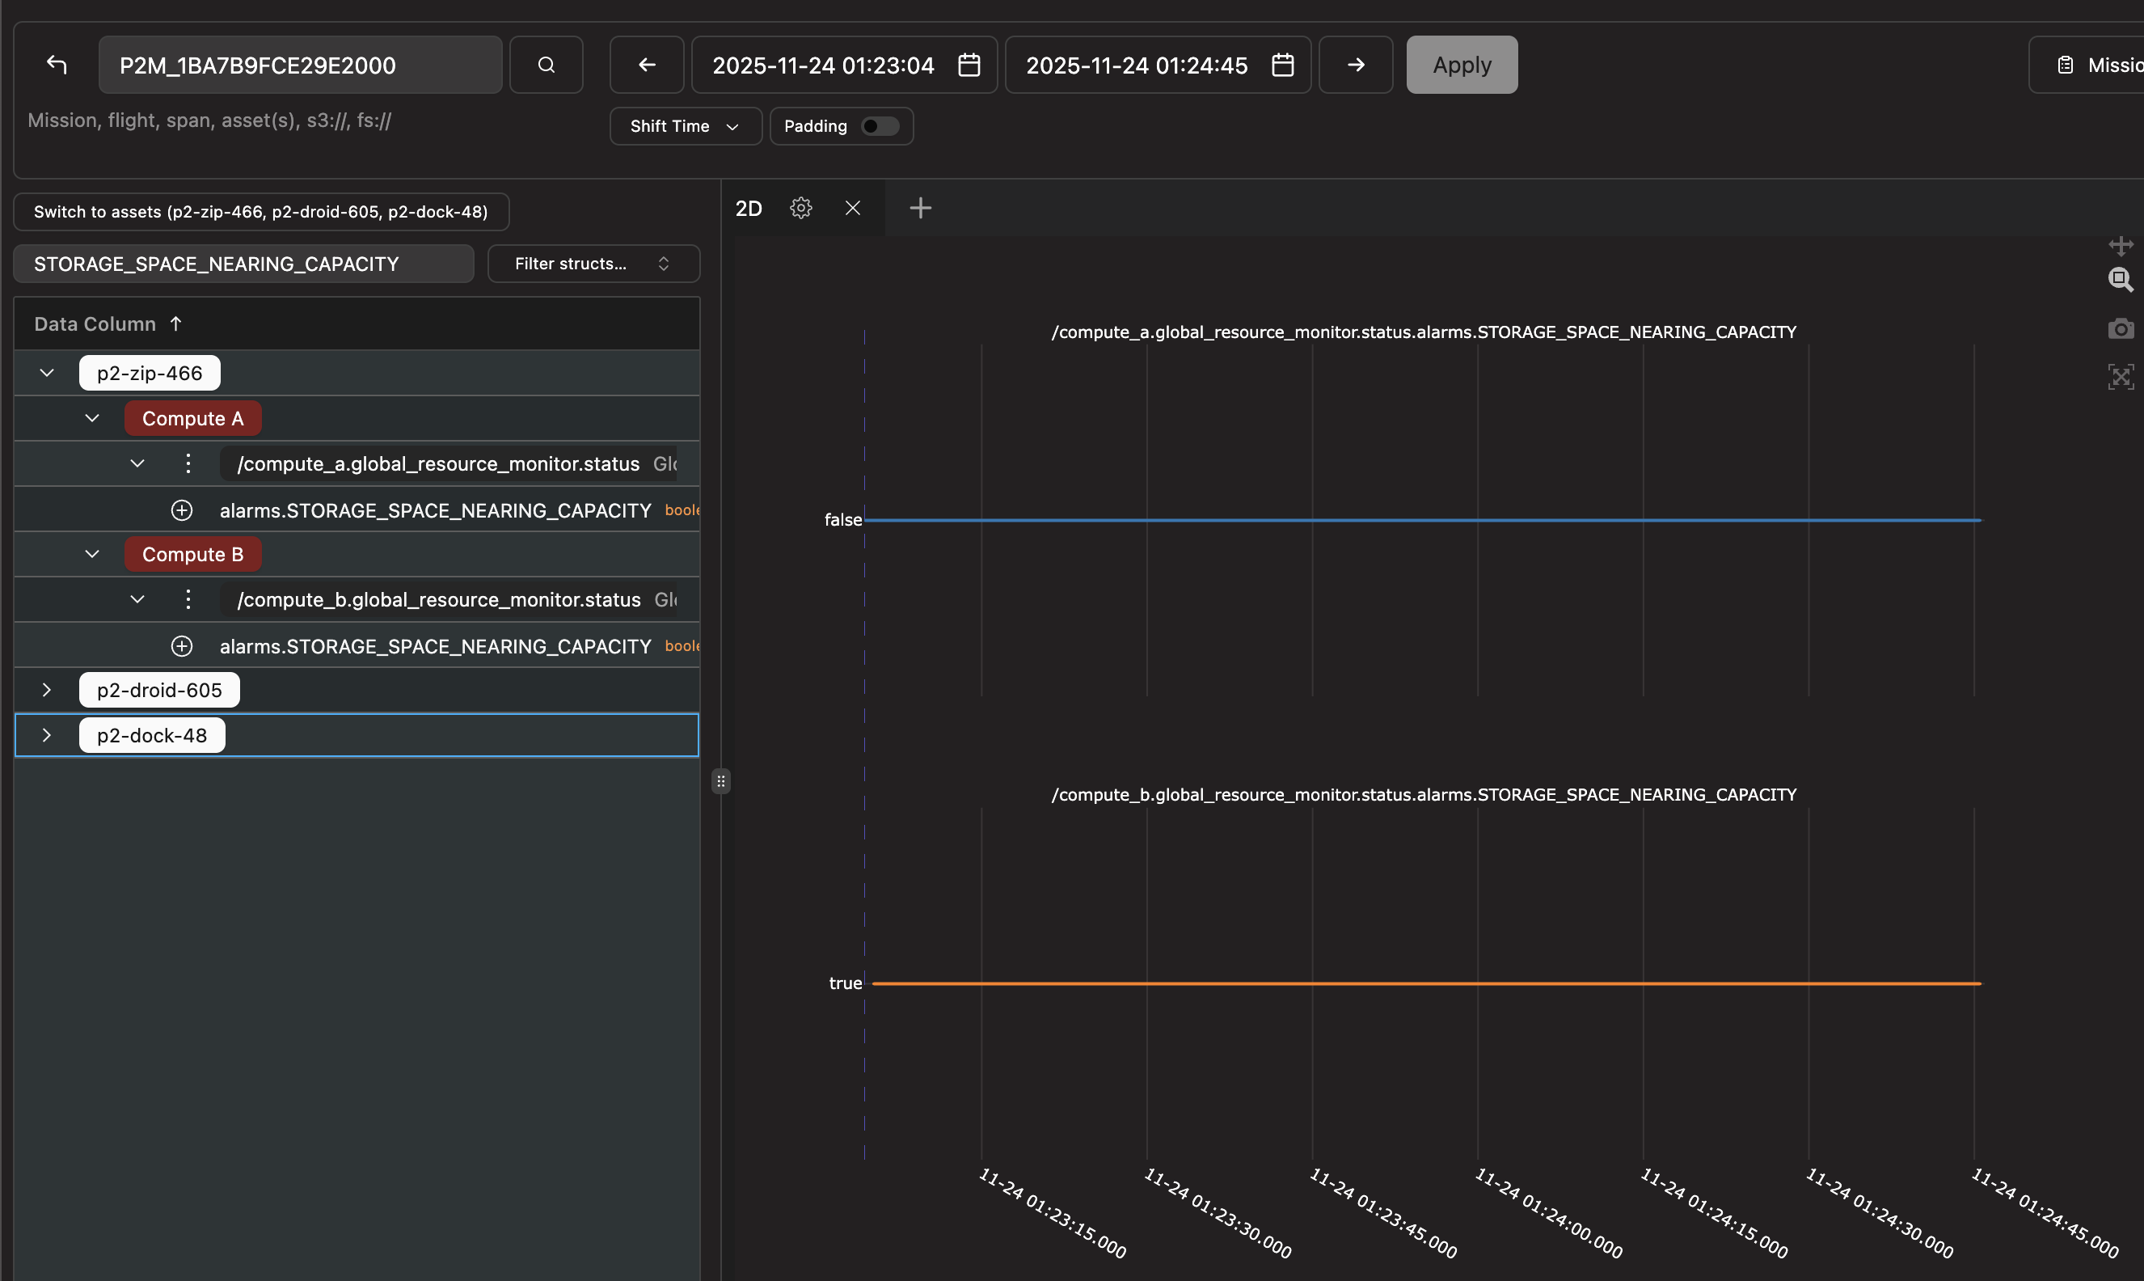Click the blue false line in compute_a plot
The image size is (2144, 1281).
coord(1424,520)
